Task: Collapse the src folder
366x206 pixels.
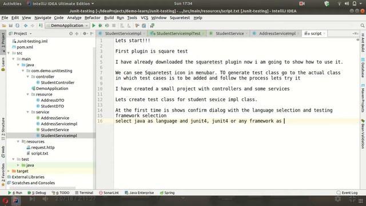Action: [x=9, y=53]
